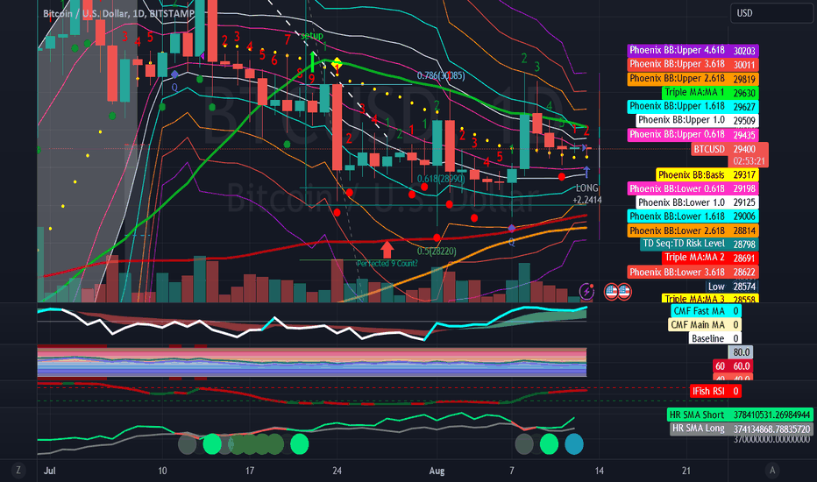Click the Triple MA:MA 1 label

point(710,93)
